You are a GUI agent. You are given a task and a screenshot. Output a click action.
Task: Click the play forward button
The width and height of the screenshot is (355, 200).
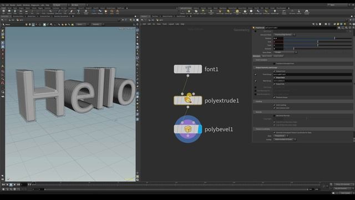tap(14, 185)
